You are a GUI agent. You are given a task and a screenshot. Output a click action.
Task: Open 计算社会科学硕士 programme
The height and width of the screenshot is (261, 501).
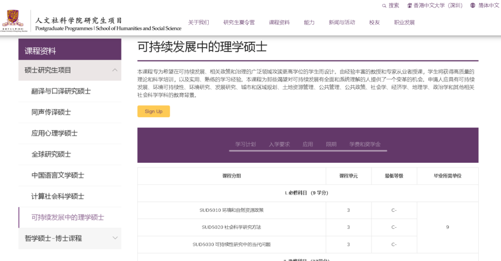coord(58,197)
